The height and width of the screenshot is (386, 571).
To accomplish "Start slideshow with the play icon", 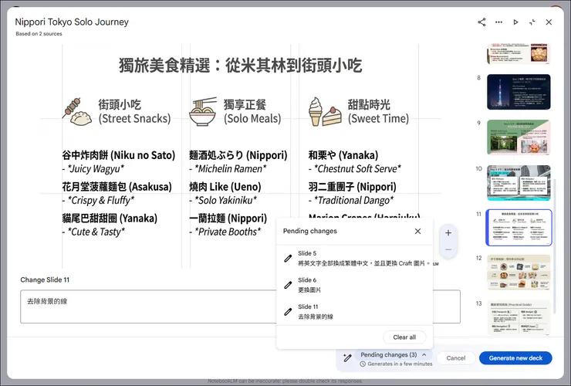I will coord(515,22).
